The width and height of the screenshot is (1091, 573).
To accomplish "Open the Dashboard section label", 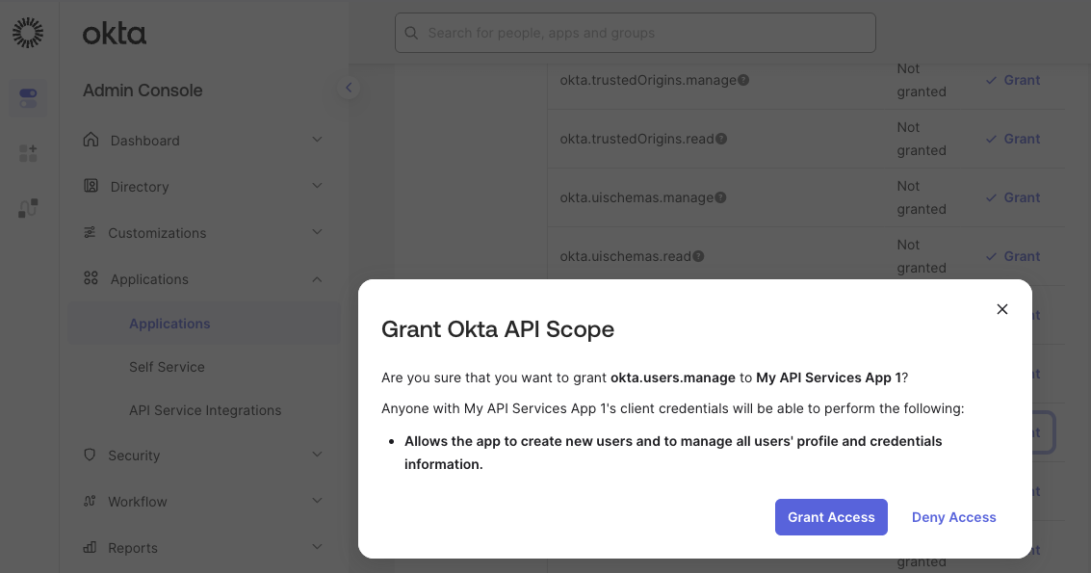I will pyautogui.click(x=144, y=141).
